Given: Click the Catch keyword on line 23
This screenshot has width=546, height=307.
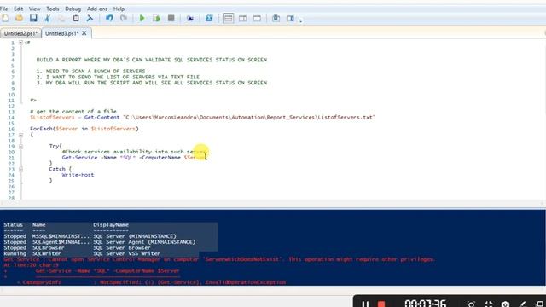Looking at the screenshot, I should coord(57,169).
